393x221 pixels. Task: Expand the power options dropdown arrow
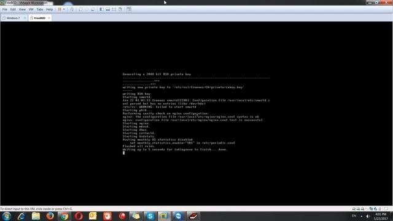click(x=64, y=9)
